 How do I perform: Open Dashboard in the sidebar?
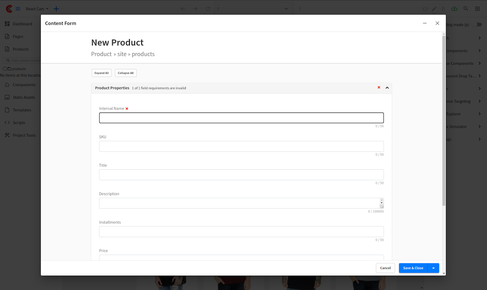[x=22, y=24]
